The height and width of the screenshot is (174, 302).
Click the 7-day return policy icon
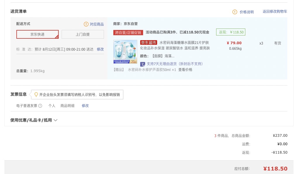[x=143, y=64]
